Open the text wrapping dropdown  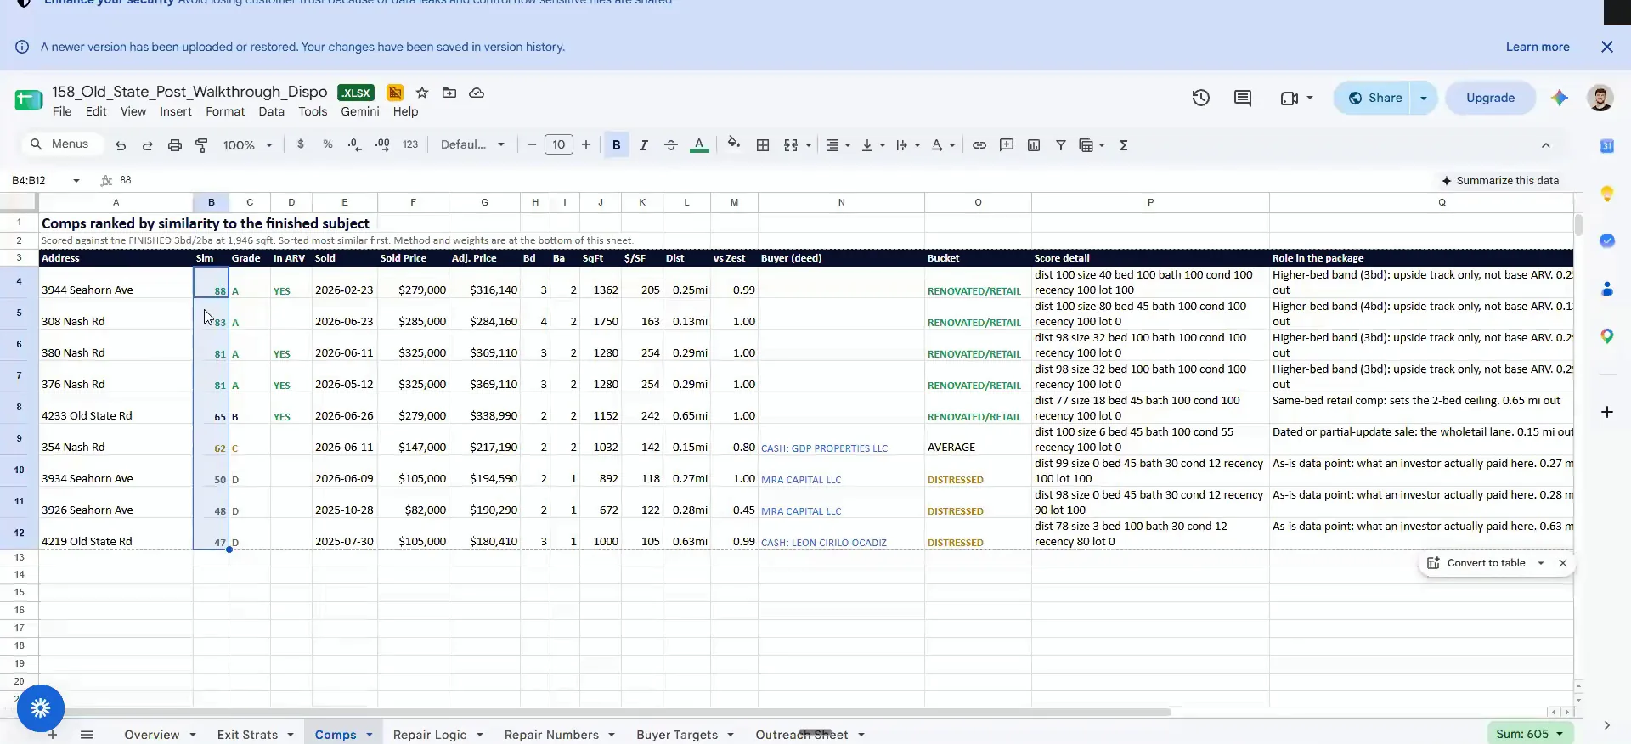[908, 145]
